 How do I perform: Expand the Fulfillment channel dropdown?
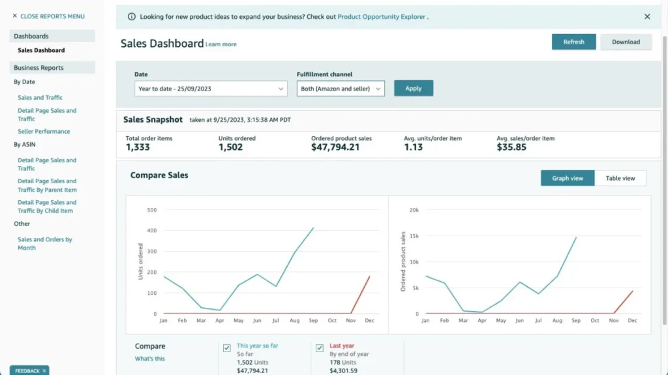point(341,89)
